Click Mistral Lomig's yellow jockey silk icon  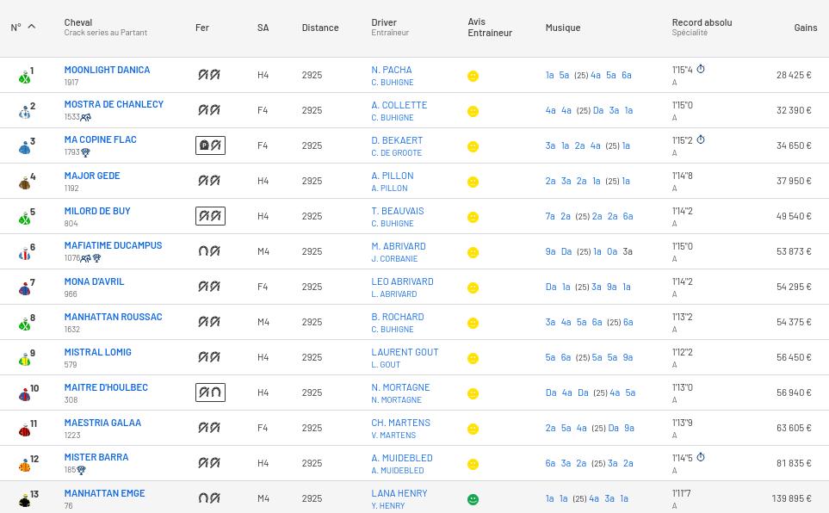[x=25, y=359]
